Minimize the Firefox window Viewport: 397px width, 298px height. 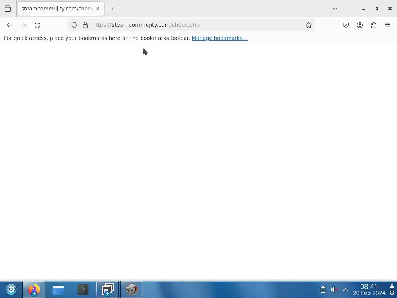pos(364,9)
